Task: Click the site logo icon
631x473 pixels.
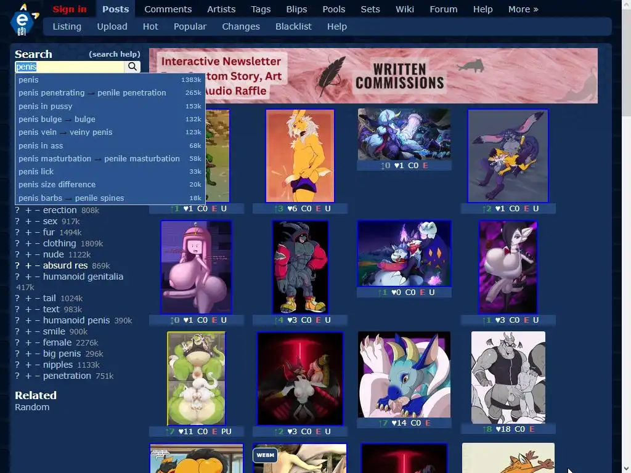Action: pos(24,20)
